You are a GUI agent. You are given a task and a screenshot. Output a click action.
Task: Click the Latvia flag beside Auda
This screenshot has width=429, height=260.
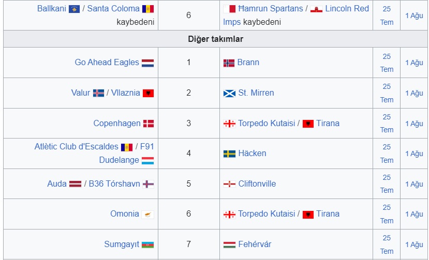tap(75, 184)
